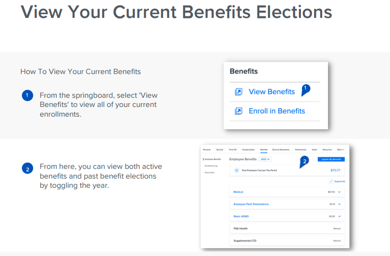The width and height of the screenshot is (390, 256).
Task: Select the FSA Health waived row
Action: pos(287,228)
